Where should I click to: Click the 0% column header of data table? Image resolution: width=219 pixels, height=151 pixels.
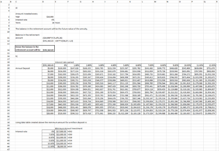point(61,65)
